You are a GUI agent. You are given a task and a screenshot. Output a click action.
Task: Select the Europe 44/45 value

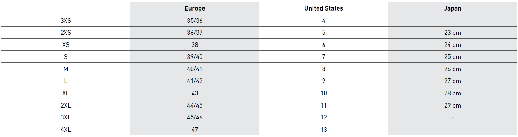coord(195,105)
